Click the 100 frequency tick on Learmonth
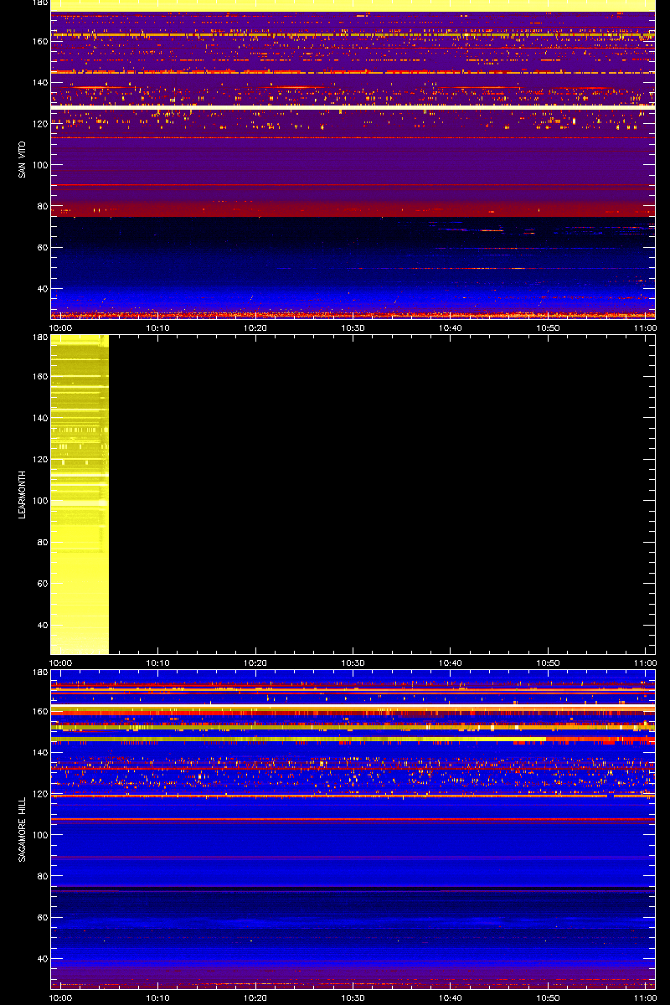This screenshot has height=1005, width=670. (39, 500)
